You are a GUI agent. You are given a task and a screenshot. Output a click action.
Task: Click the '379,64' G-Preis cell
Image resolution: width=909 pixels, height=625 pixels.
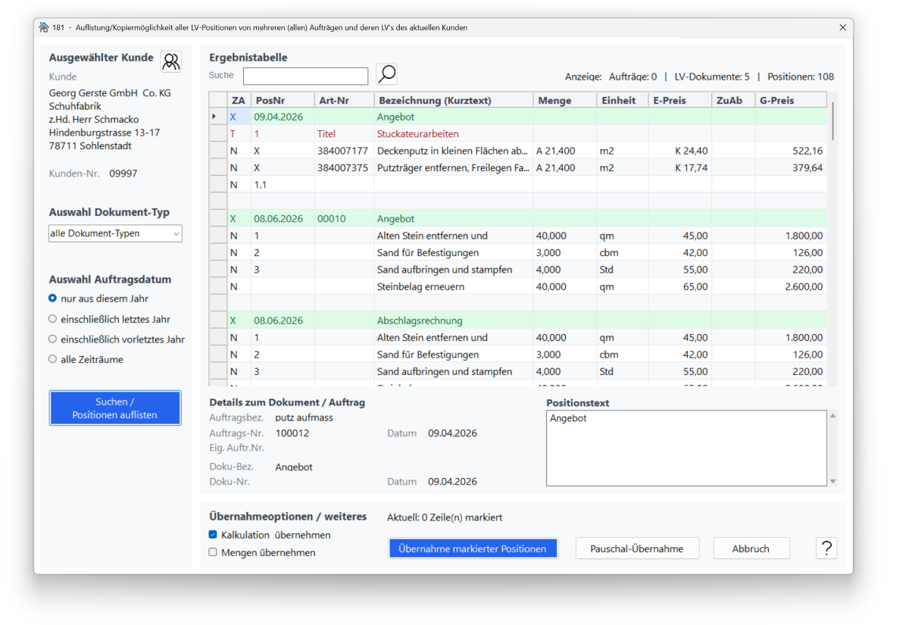[x=791, y=167]
